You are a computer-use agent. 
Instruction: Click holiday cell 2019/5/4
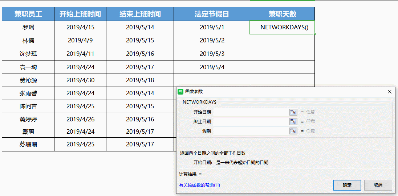212,67
